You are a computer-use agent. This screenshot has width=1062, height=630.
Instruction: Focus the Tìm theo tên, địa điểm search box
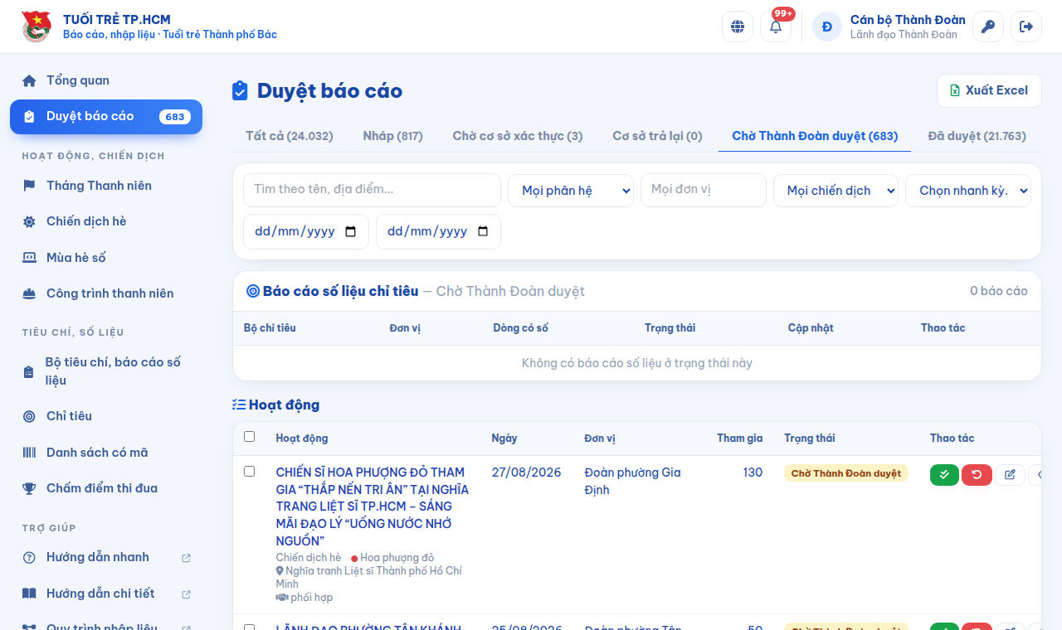(x=372, y=190)
